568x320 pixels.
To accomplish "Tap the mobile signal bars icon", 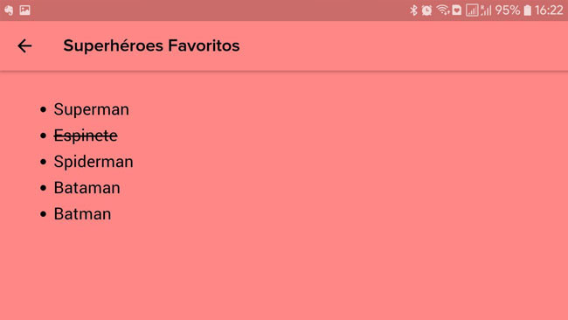I will click(486, 10).
